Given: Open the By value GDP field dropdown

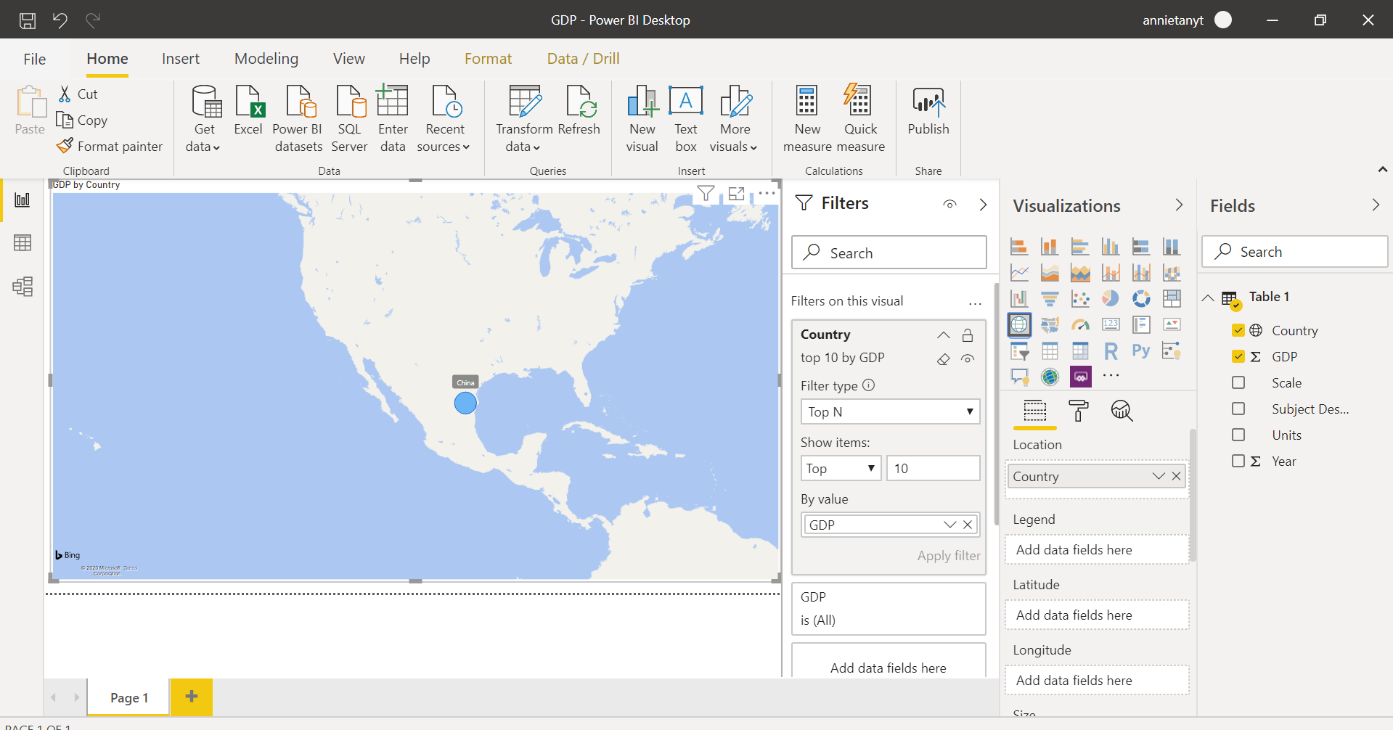Looking at the screenshot, I should point(949,525).
